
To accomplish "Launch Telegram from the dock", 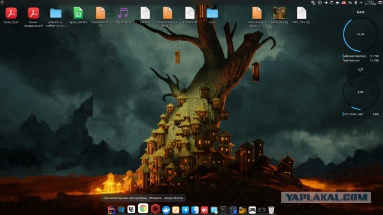I will coord(186,210).
